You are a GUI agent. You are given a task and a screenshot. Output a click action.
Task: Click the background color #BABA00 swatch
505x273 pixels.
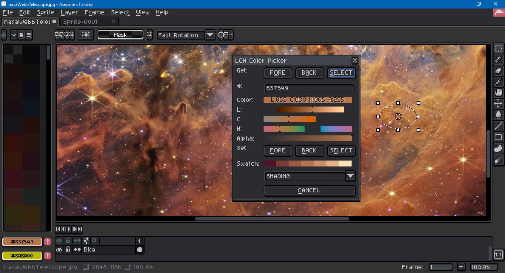pyautogui.click(x=22, y=256)
